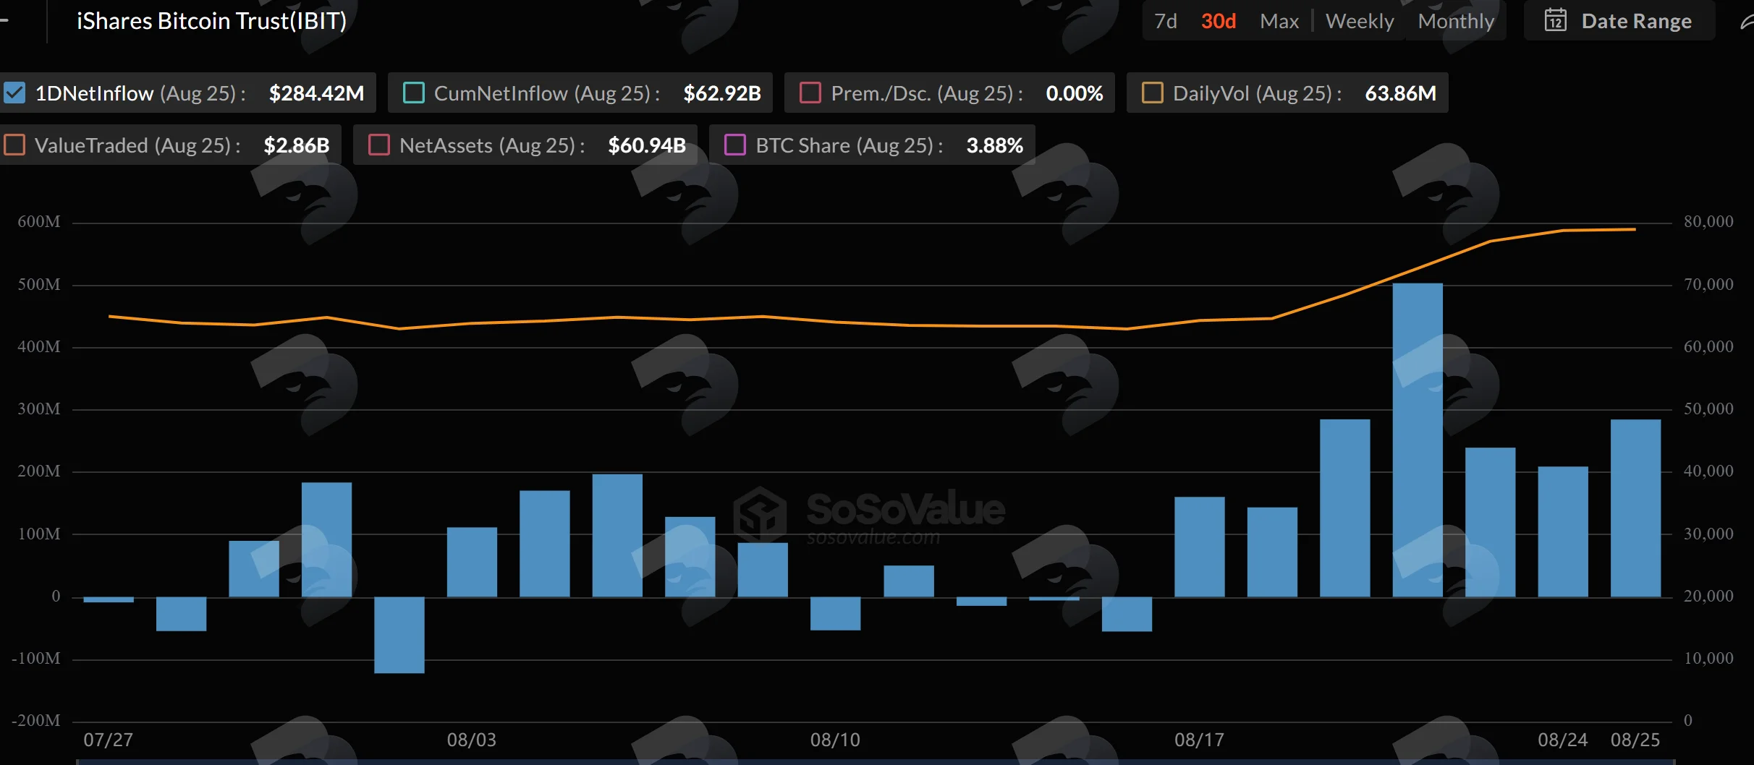Click the inflow bar above 08/03

(472, 562)
